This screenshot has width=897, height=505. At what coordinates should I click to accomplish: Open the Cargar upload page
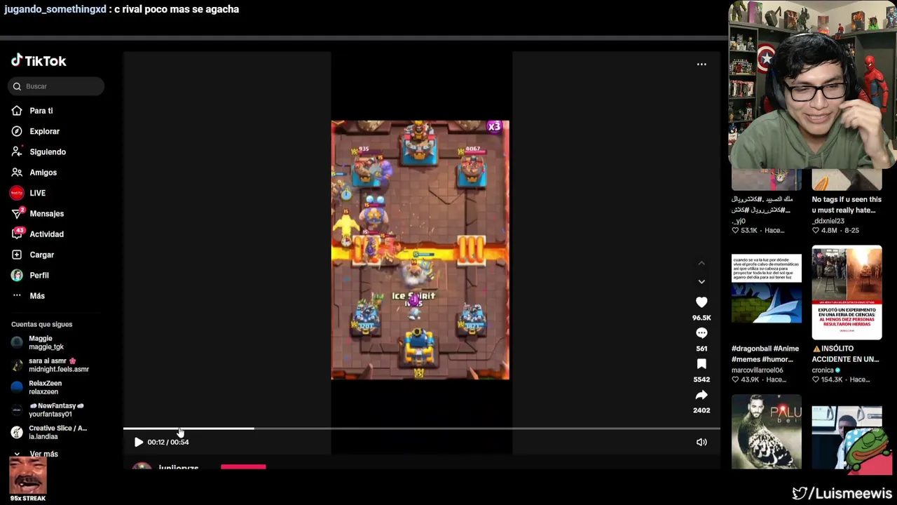click(42, 255)
